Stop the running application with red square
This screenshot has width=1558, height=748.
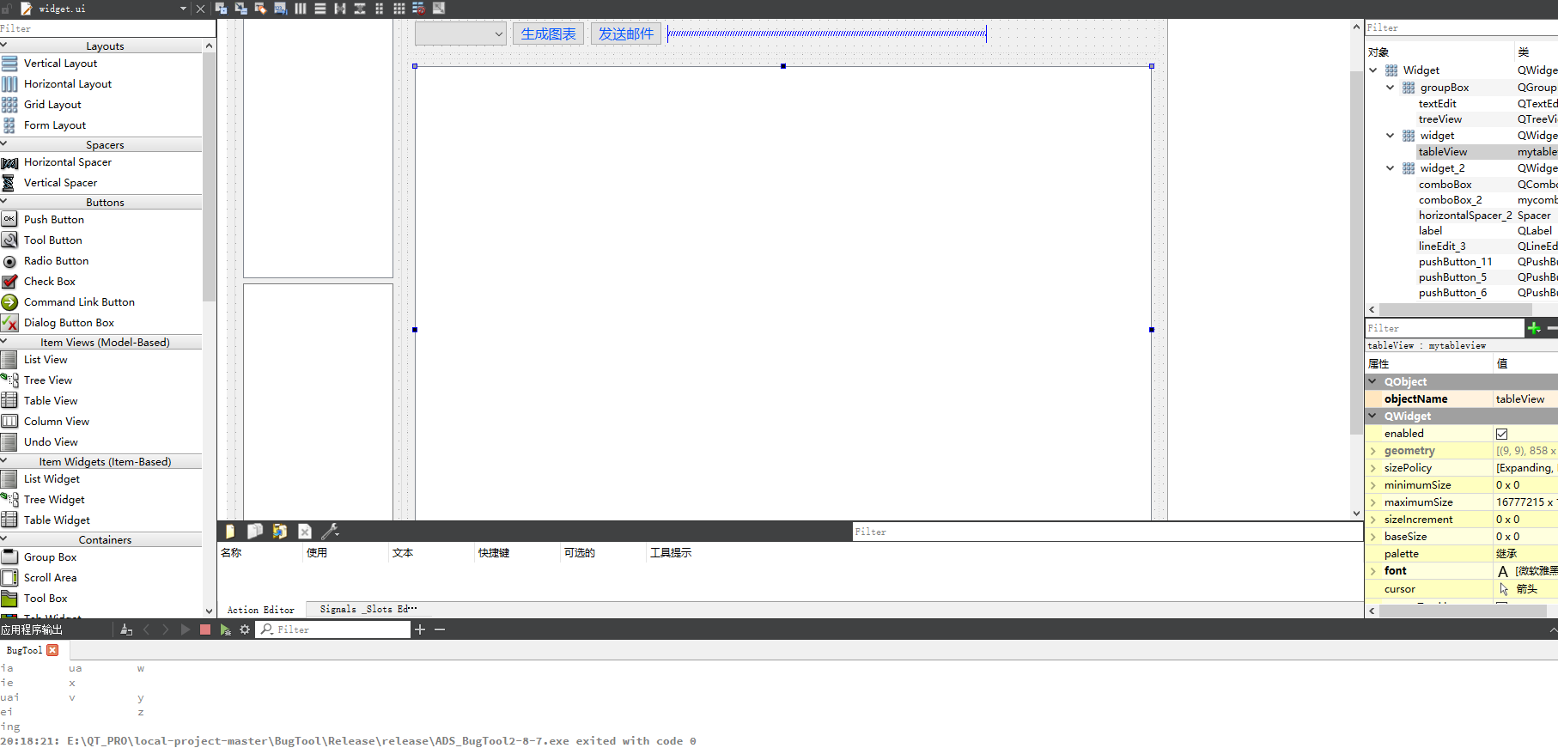tap(205, 629)
